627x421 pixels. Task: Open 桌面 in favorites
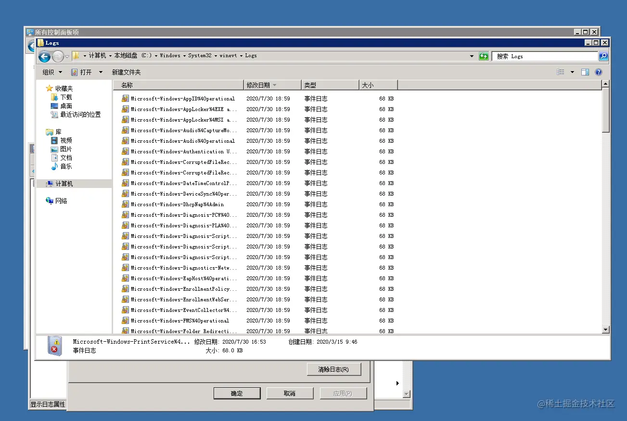62,106
